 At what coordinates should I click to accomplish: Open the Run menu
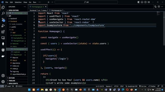click(x=35, y=2)
